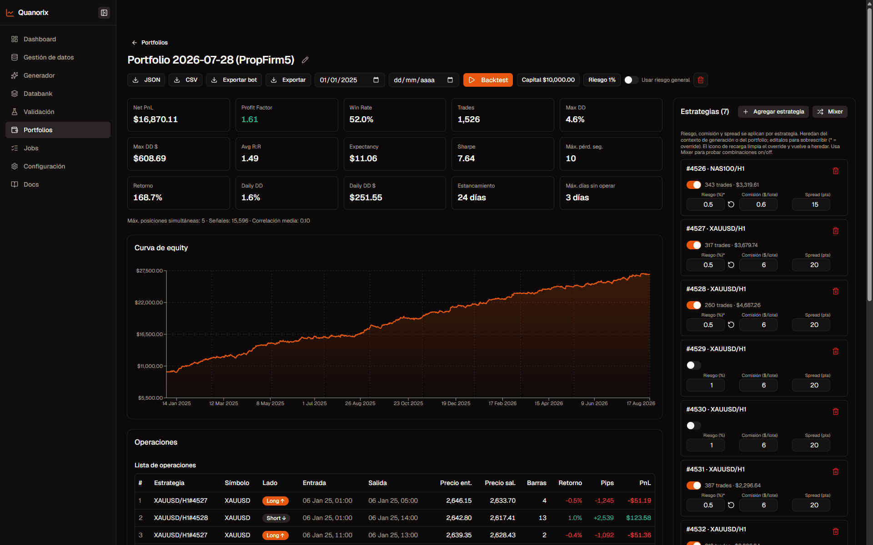
Task: Click Short badge in operation row 2
Action: [276, 518]
